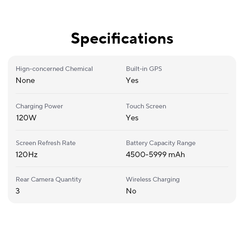Viewport: 244px width, 244px height.
Task: Click the Rear Camera Quantity label
Action: click(48, 179)
